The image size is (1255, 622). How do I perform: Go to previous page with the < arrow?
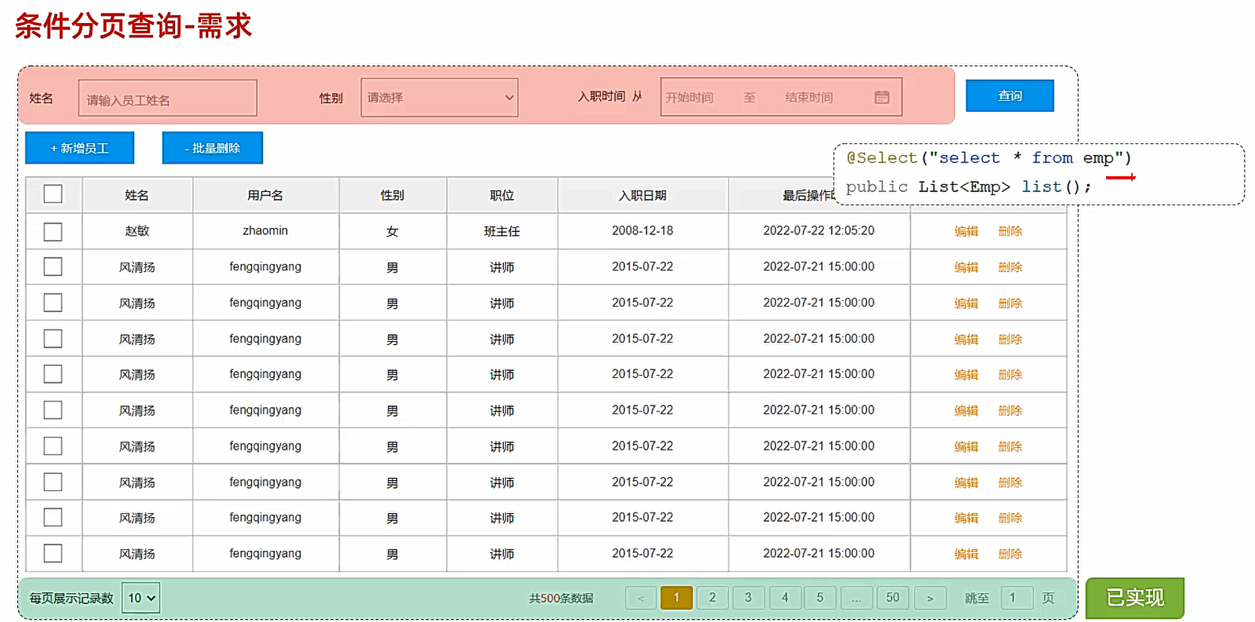point(640,598)
